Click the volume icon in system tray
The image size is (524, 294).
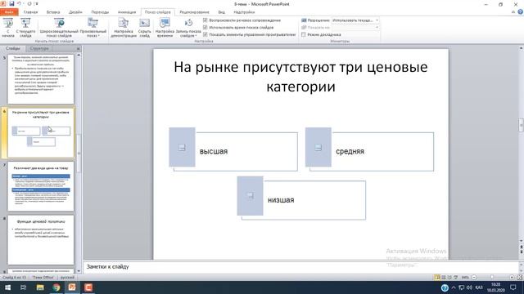469,287
